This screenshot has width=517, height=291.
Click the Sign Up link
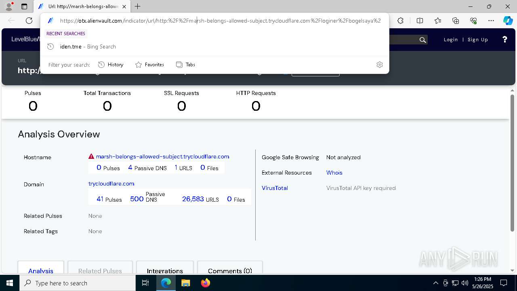coord(478,40)
